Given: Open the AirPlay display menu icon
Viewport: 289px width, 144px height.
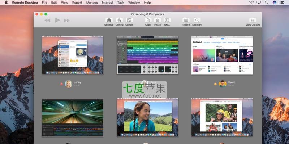Looking at the screenshot, I should tap(259, 3).
